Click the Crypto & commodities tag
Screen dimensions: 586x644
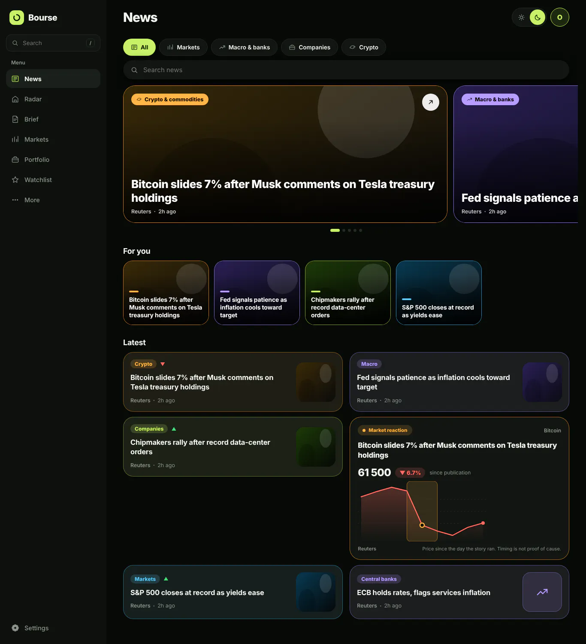coord(170,100)
